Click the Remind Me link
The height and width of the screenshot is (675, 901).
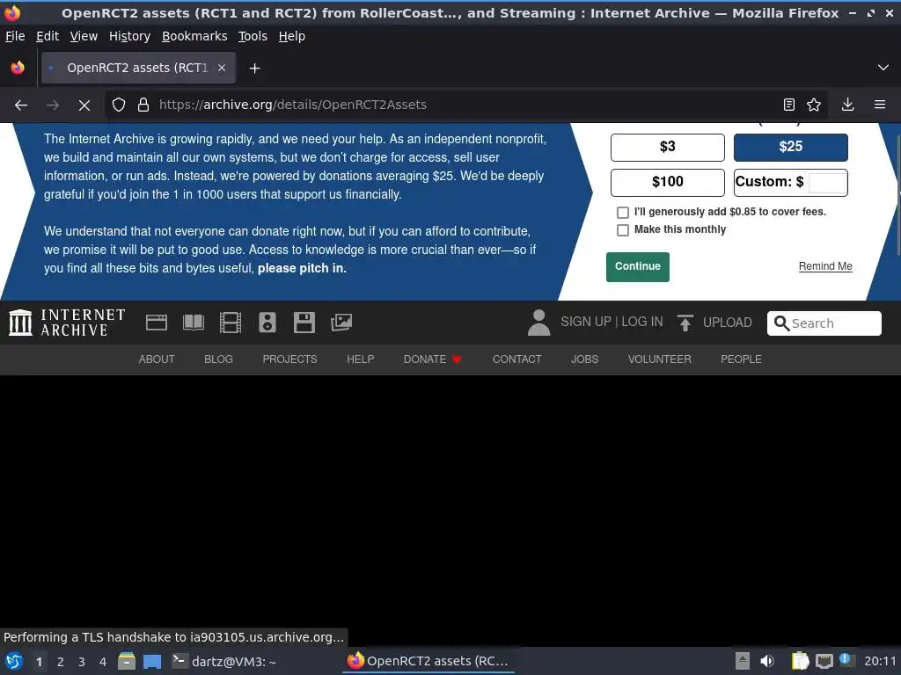(x=825, y=266)
